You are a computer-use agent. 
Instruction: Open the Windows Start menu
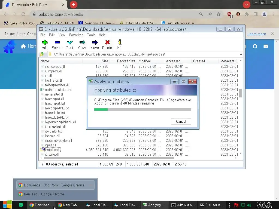[7, 205]
